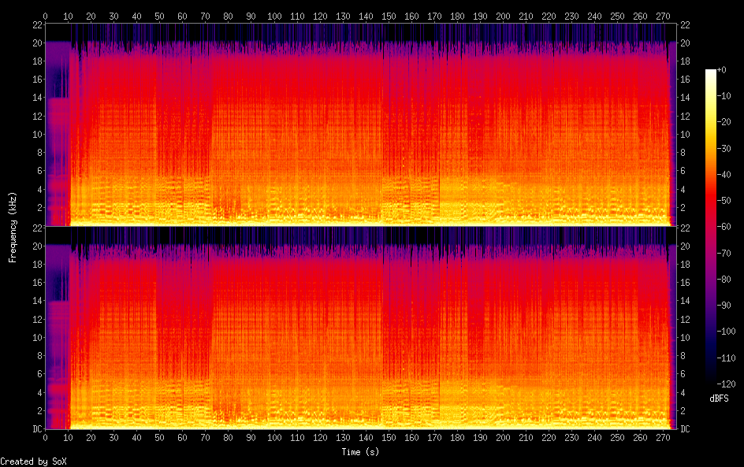Click the 'Frequency (kHz)' axis label
The width and height of the screenshot is (744, 467).
tap(13, 226)
